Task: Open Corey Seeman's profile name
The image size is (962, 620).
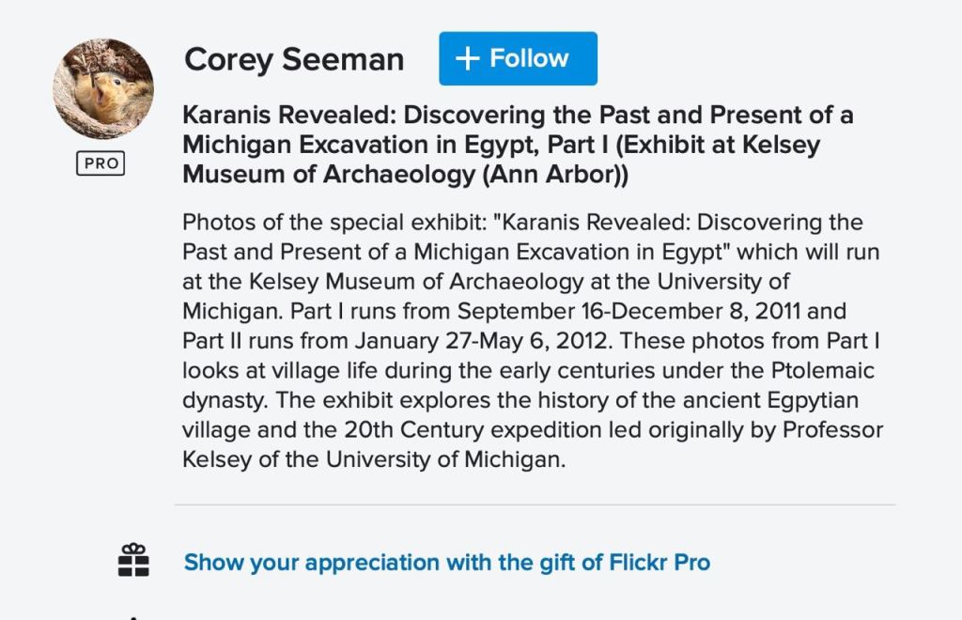Action: (294, 59)
